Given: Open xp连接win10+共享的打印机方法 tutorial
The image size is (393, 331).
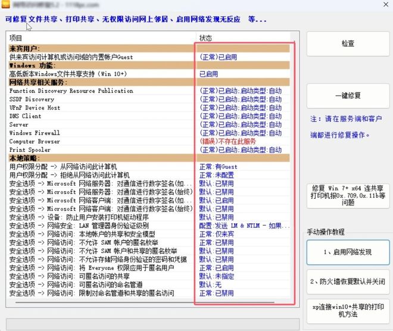Looking at the screenshot, I should click(x=348, y=311).
